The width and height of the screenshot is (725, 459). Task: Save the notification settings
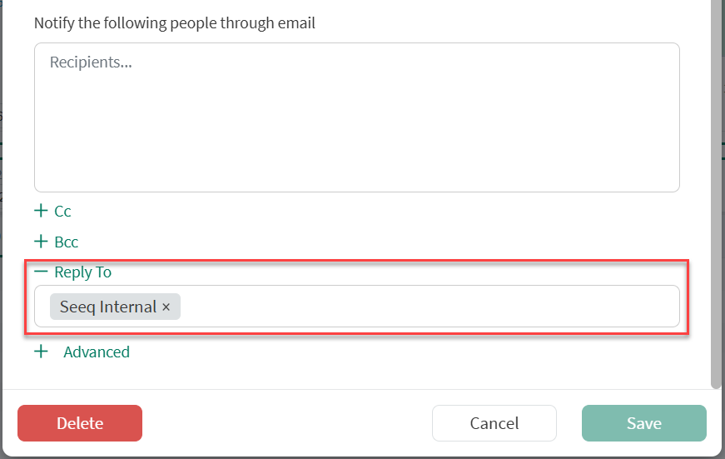(643, 423)
